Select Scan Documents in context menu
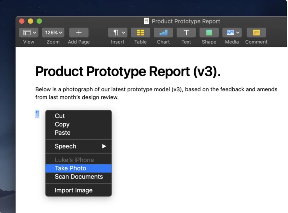 pyautogui.click(x=79, y=177)
